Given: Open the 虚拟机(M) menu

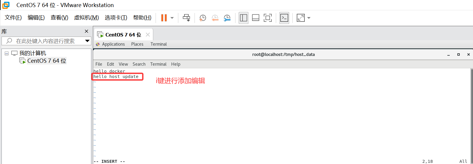Looking at the screenshot, I should [86, 18].
